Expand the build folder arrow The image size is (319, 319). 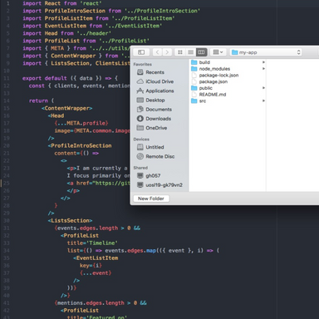pos(263,62)
